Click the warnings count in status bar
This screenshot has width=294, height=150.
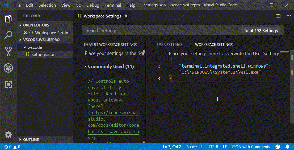pos(17,147)
